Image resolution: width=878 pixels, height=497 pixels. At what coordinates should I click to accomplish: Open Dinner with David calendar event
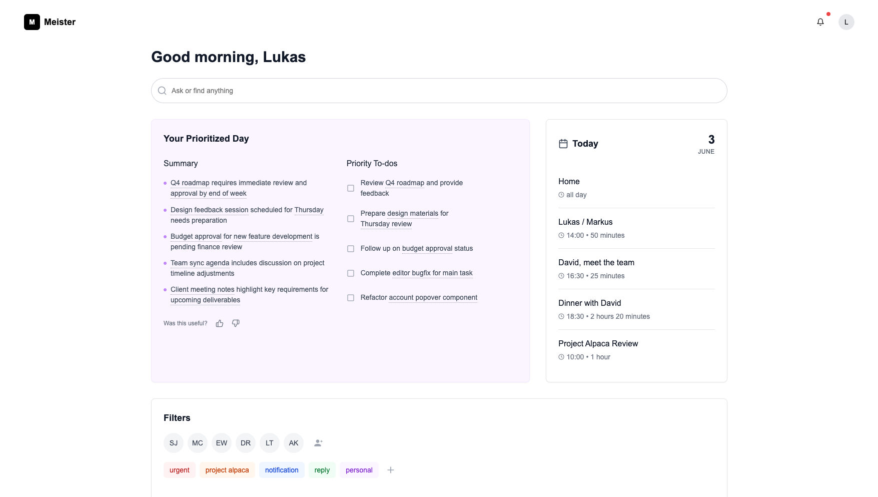[x=589, y=303]
